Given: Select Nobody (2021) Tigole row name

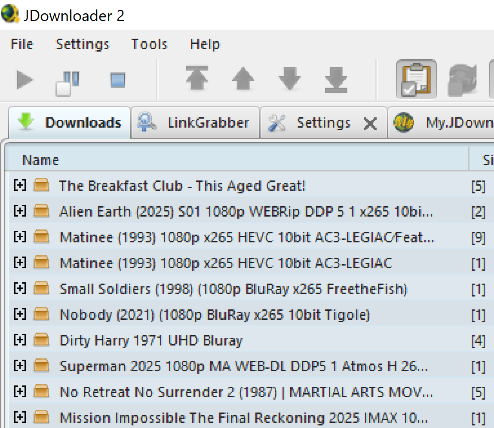Looking at the screenshot, I should click(215, 315).
